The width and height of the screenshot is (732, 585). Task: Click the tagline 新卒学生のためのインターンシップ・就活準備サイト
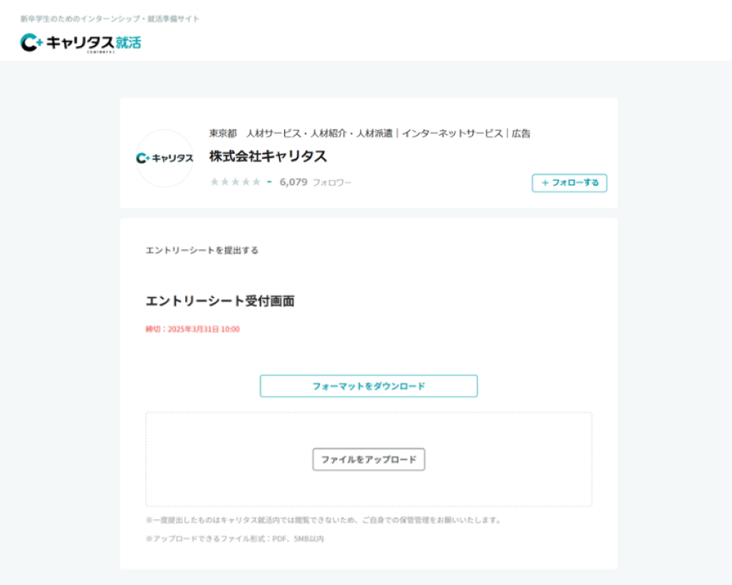[x=110, y=19]
